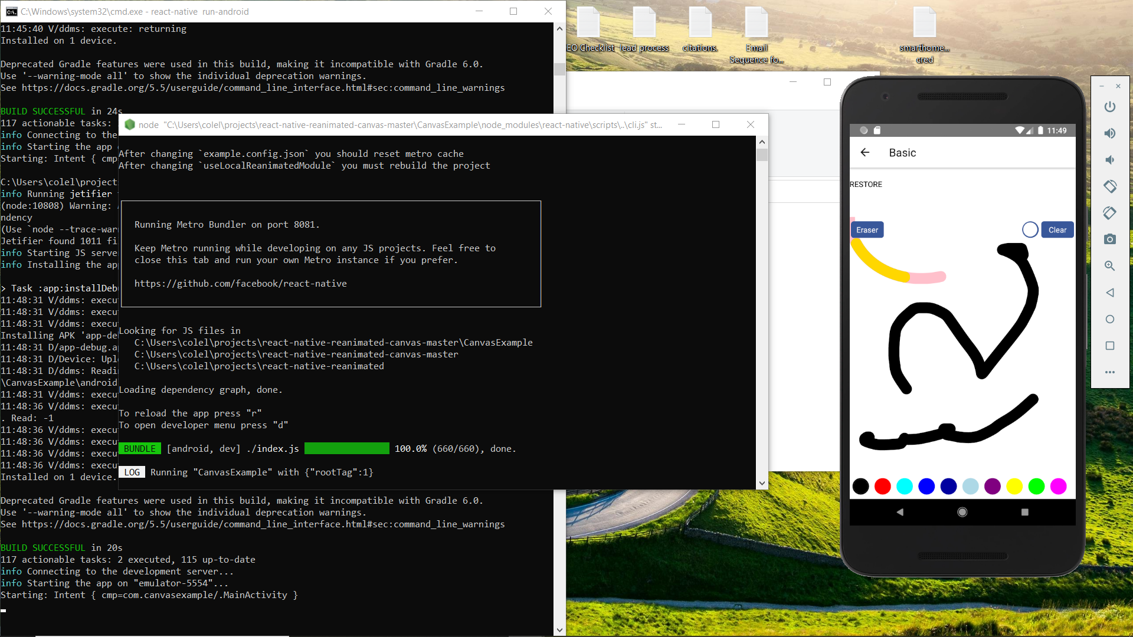This screenshot has height=637, width=1133.
Task: Choose the purple color swatch
Action: [993, 487]
